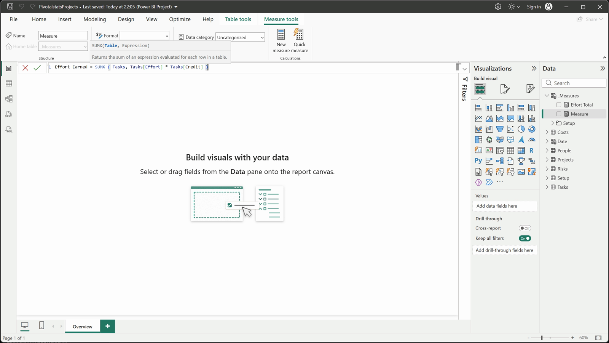609x343 pixels.
Task: Open Model view in the left sidebar
Action: click(x=9, y=99)
